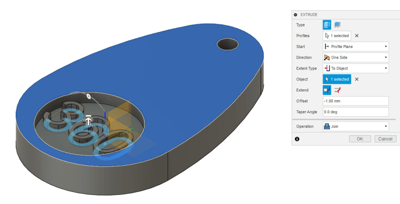This screenshot has width=400, height=204.
Task: Click the Direction 'One Side' orange icon
Action: click(327, 57)
